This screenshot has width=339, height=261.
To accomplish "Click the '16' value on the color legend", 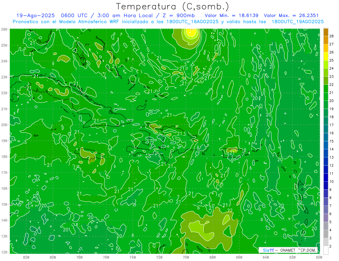I will tap(332, 133).
